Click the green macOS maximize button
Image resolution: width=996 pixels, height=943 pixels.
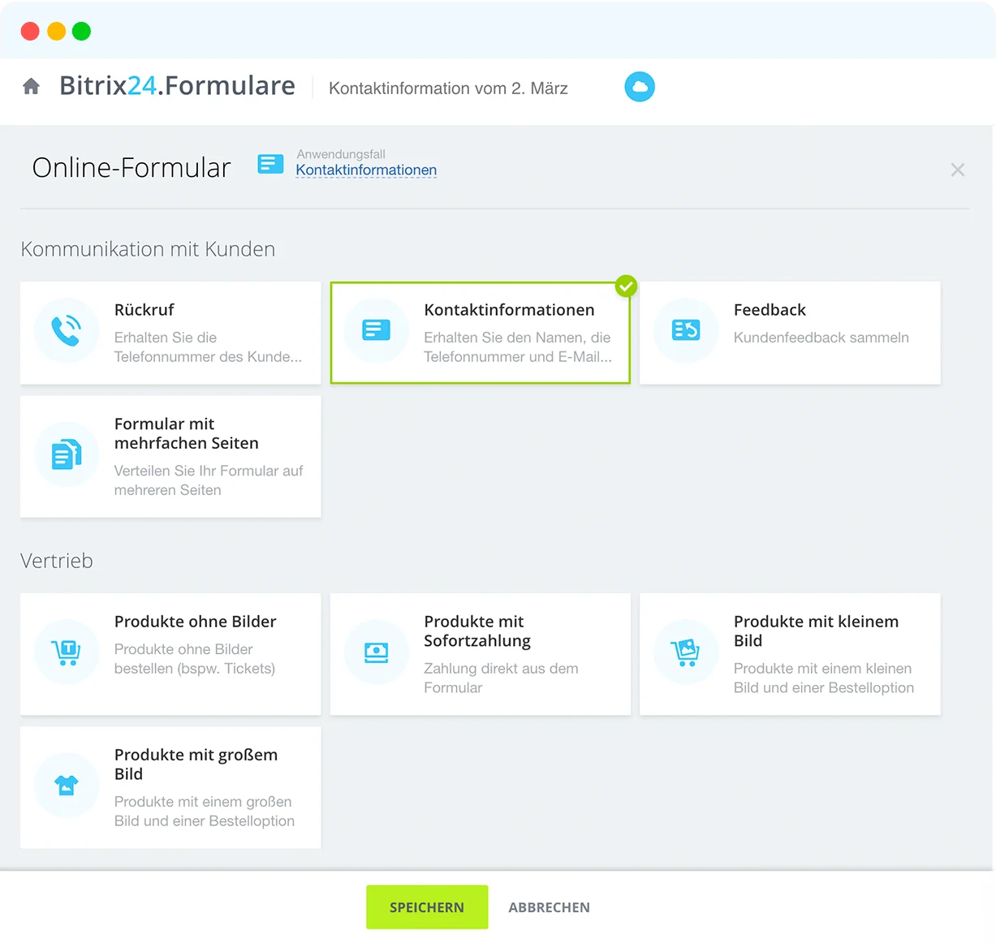point(81,32)
